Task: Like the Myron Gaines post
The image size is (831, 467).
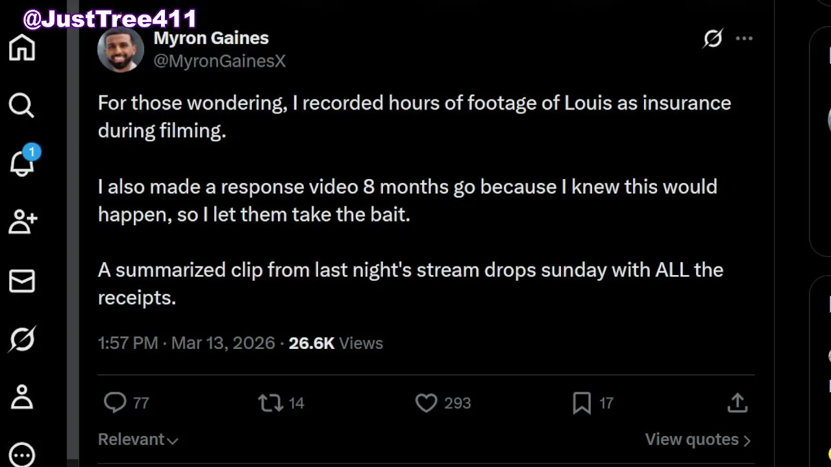Action: click(427, 403)
